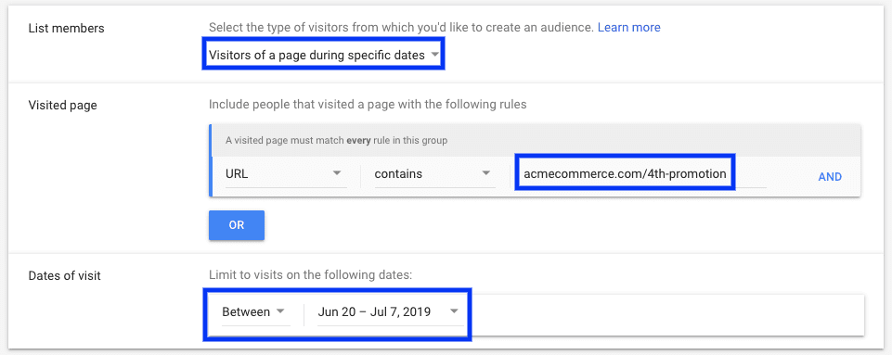This screenshot has width=892, height=355.
Task: Click the arrow icon beside the list members selection
Action: tap(434, 55)
